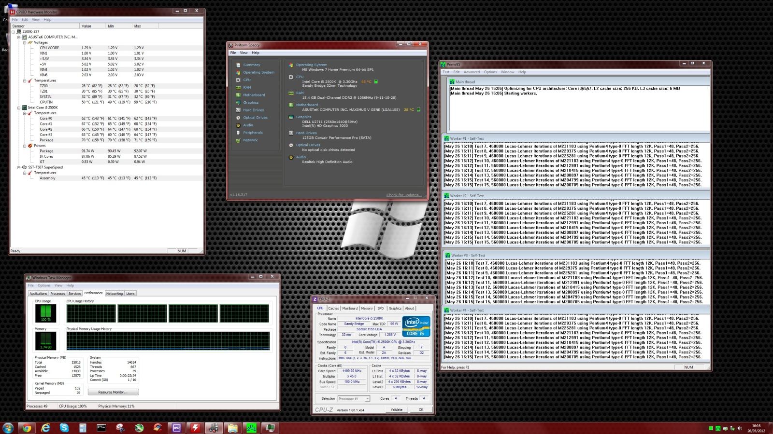Open the Processor Selection dropdown in CPU-Z
773x434 pixels.
point(354,399)
